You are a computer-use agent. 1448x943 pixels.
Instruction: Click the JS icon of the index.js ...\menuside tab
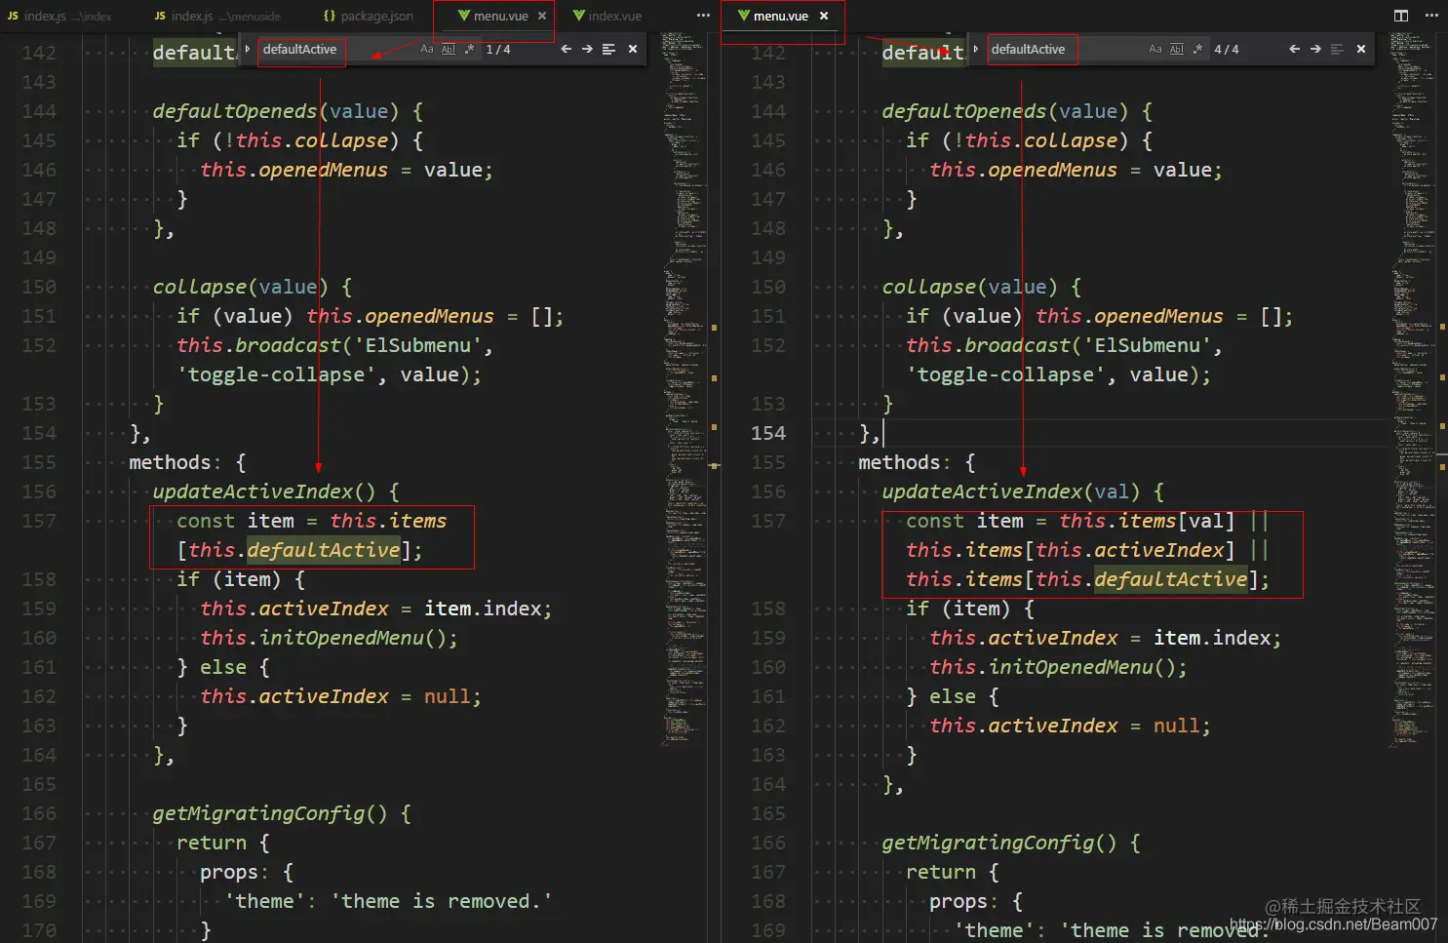point(160,17)
